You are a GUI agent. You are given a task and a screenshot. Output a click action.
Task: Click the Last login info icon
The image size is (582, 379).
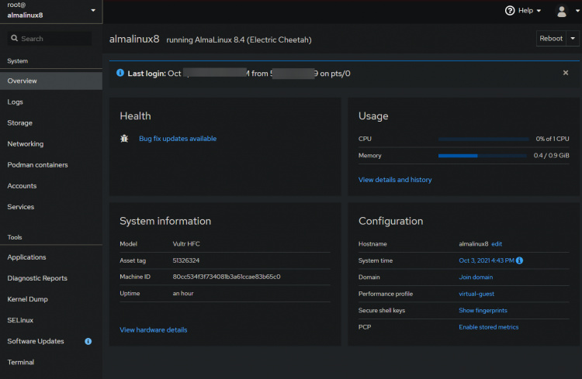(120, 73)
